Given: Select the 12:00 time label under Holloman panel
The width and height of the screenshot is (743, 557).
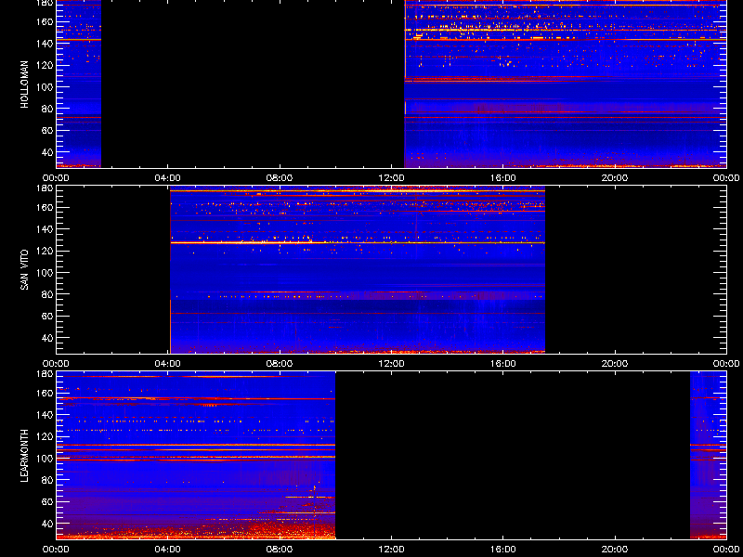Looking at the screenshot, I should coord(391,178).
